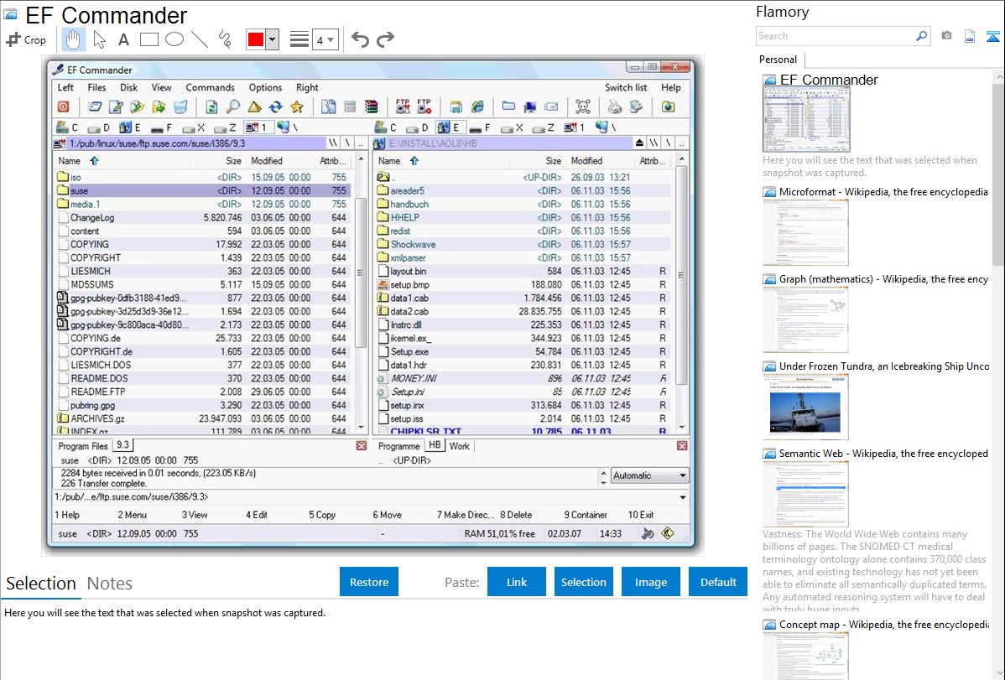Redo the last undone action
1005x680 pixels.
pyautogui.click(x=385, y=39)
